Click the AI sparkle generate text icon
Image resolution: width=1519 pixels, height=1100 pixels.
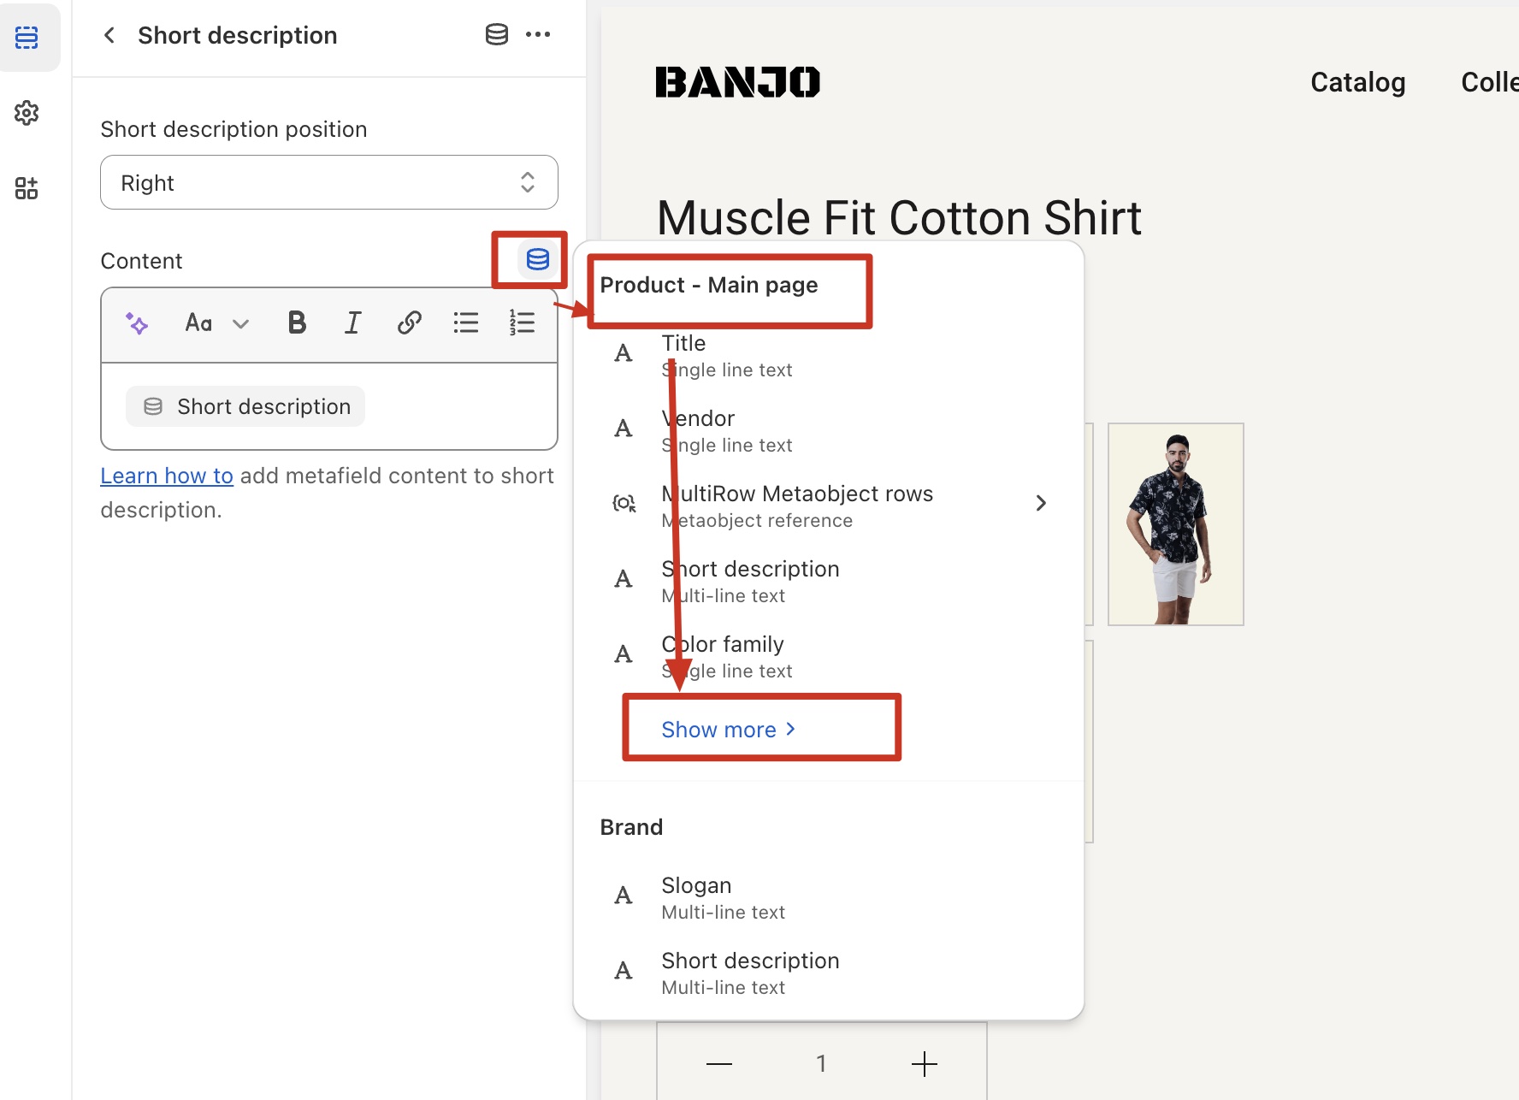pyautogui.click(x=137, y=322)
